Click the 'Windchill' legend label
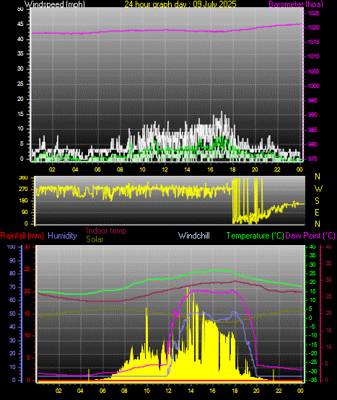 click(194, 236)
